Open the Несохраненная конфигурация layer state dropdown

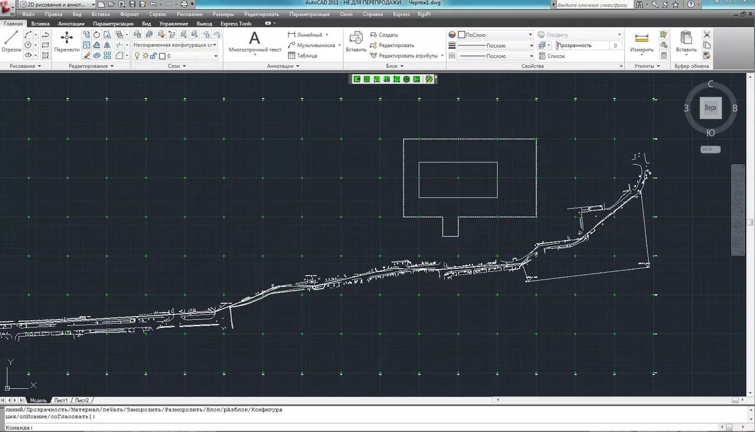[175, 45]
